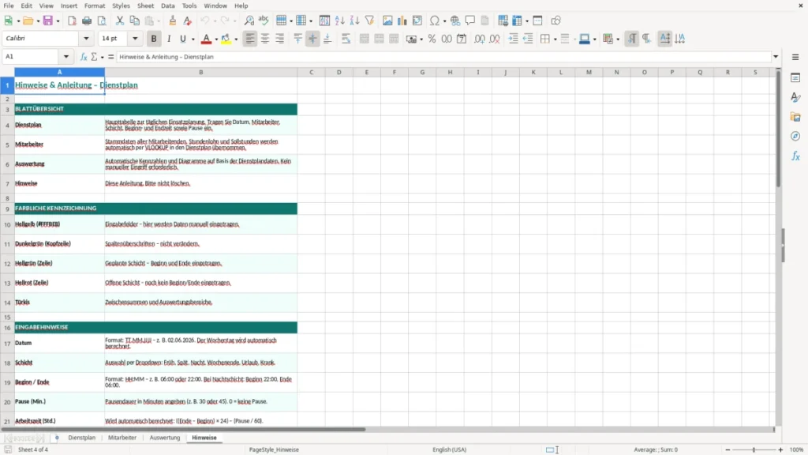The image size is (808, 455).
Task: Insert an image via toolbar icon
Action: [387, 21]
